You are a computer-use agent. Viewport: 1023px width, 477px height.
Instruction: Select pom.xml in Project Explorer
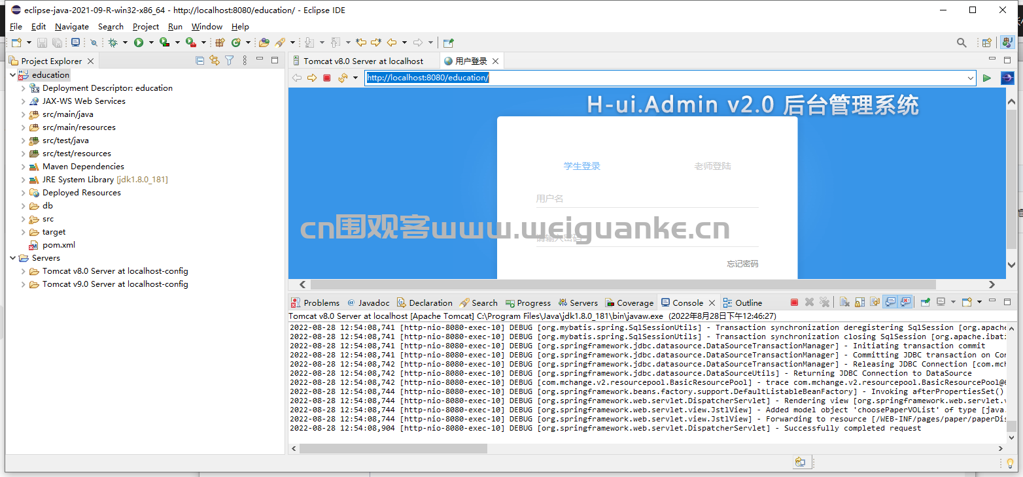(59, 245)
